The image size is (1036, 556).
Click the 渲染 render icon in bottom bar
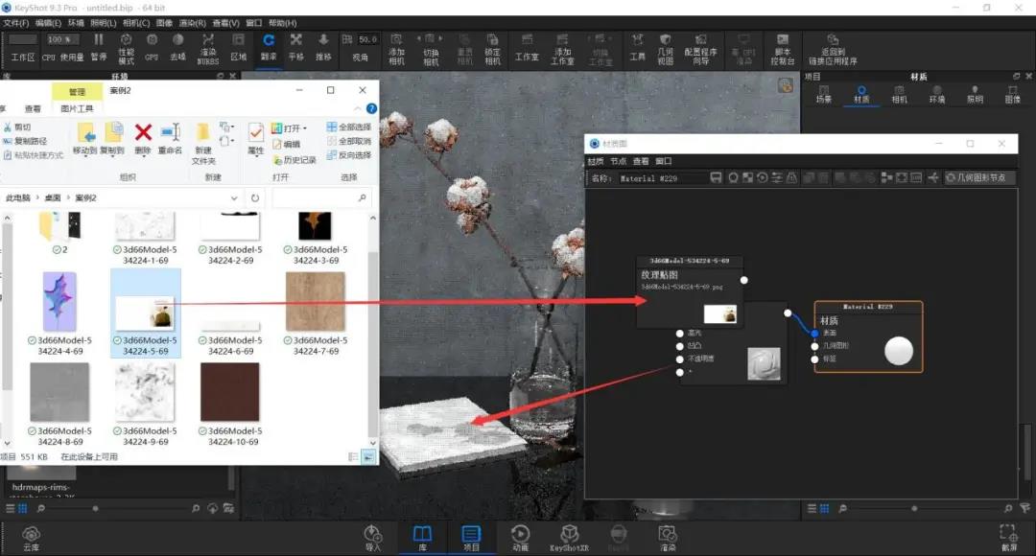(x=668, y=538)
